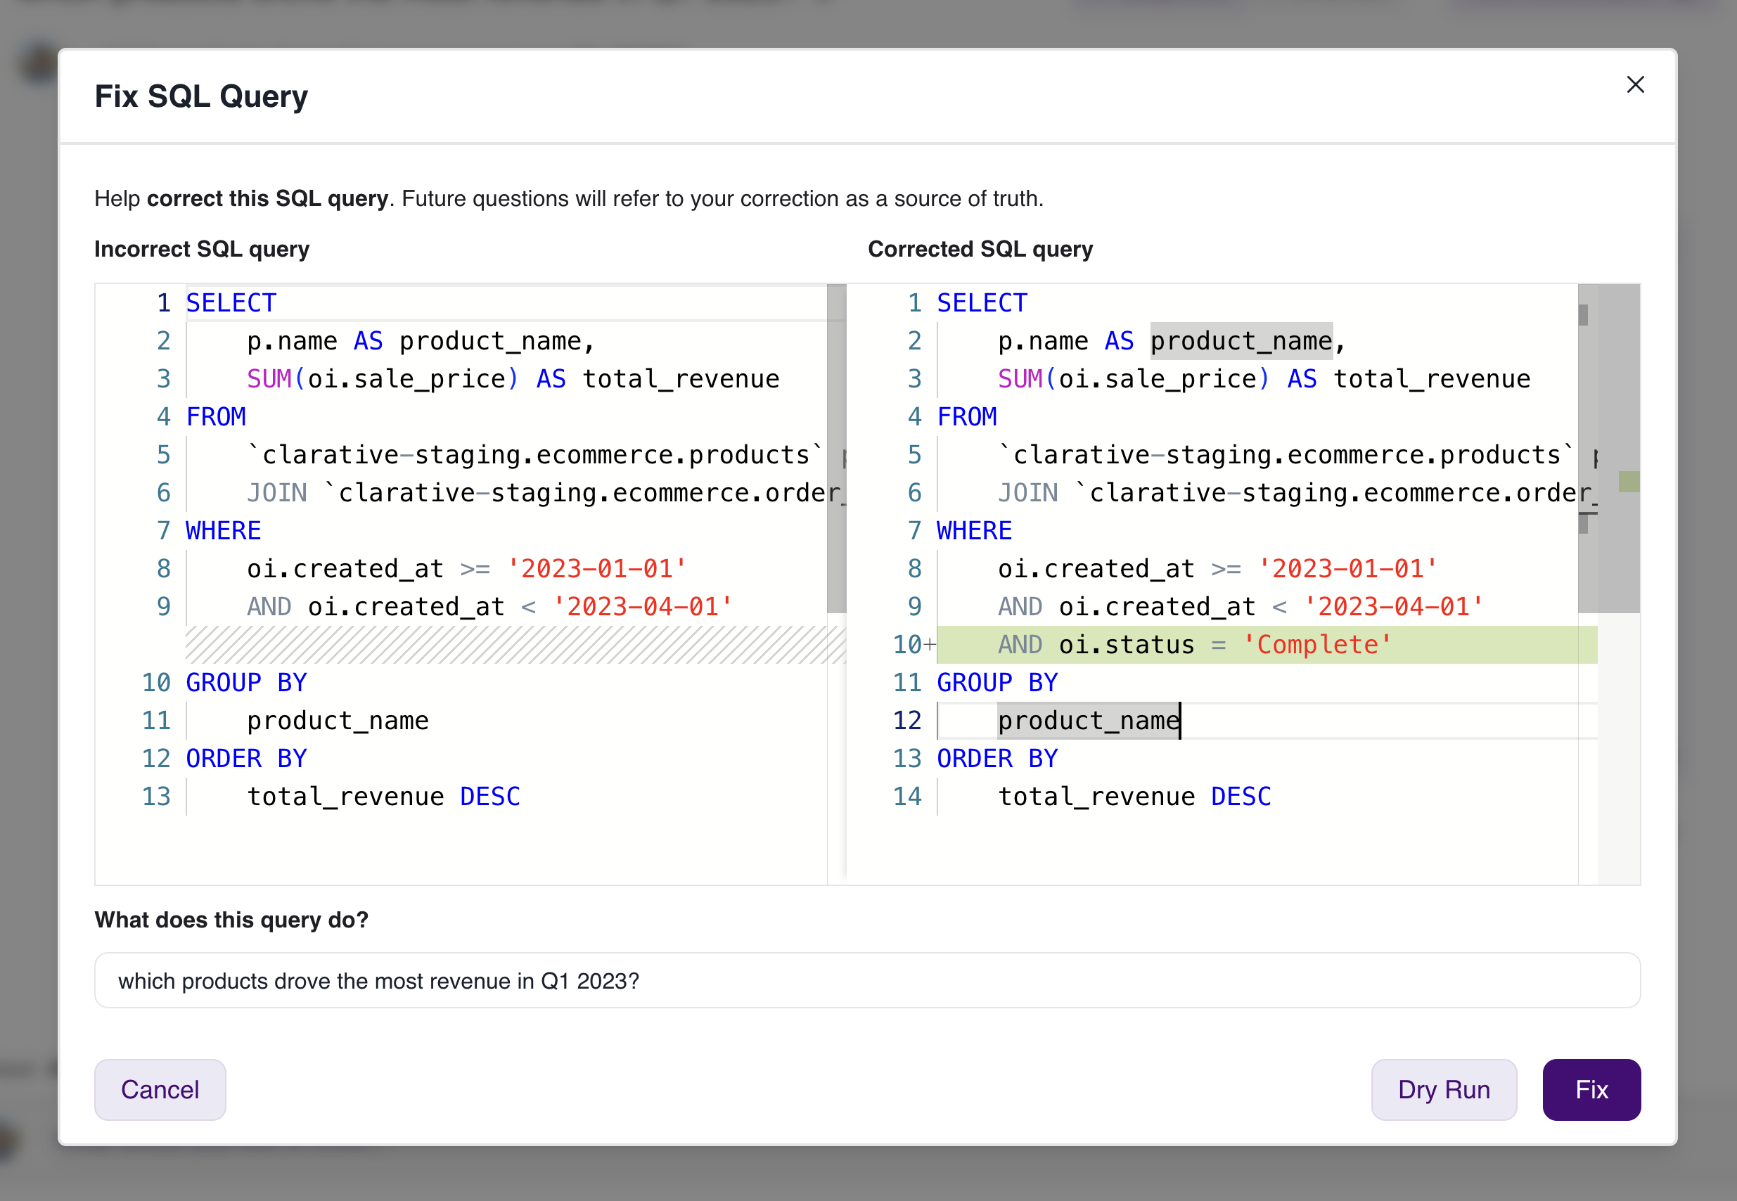1737x1201 pixels.
Task: Click highlighted 'product_name' alias in corrected SELECT
Action: pos(1241,341)
